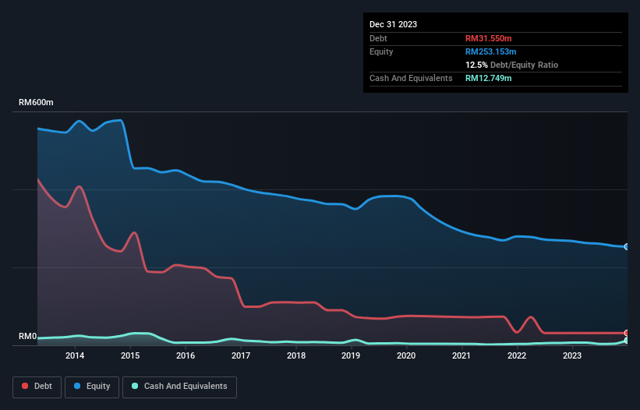Click the teal Cash legend dot

click(135, 386)
